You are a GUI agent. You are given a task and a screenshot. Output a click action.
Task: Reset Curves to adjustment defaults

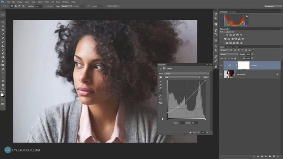[x=199, y=132]
